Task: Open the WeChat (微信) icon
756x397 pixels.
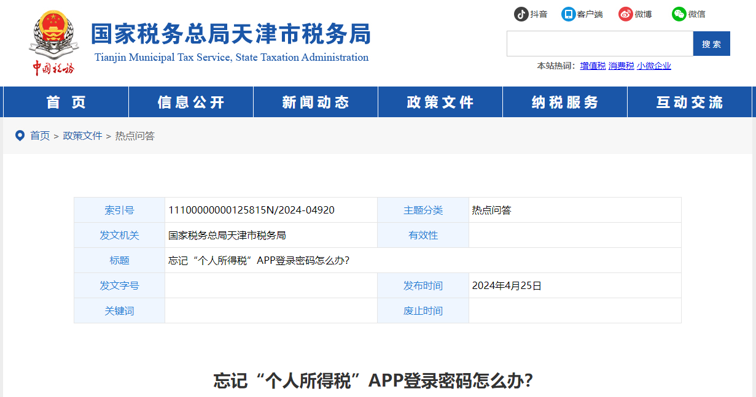Action: click(x=679, y=14)
